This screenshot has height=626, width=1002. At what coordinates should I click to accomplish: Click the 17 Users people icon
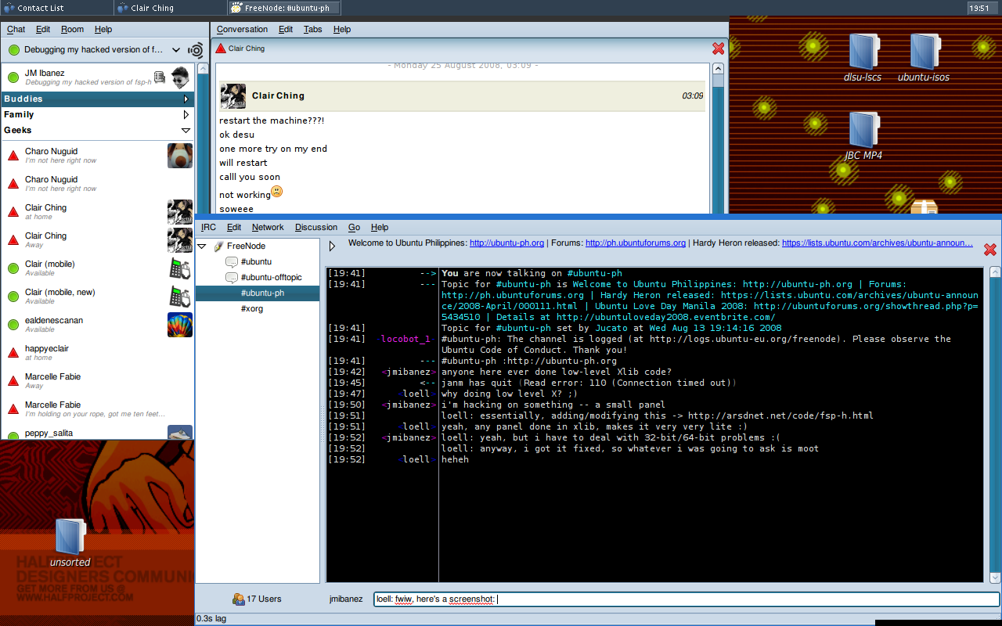pyautogui.click(x=239, y=599)
